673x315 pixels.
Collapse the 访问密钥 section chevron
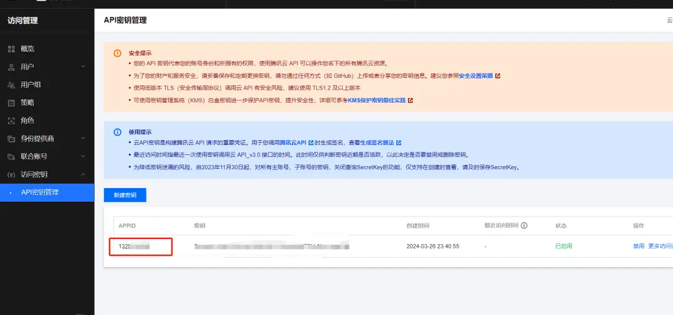[x=84, y=174]
